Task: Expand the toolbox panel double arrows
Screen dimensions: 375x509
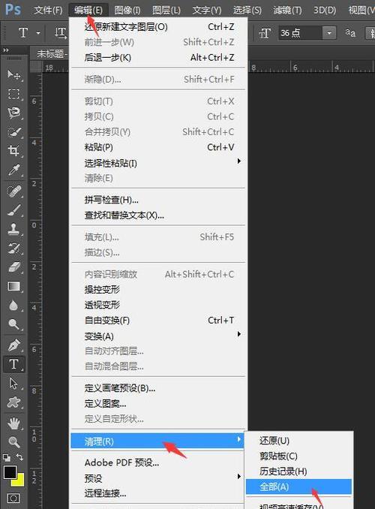Action: click(6, 50)
